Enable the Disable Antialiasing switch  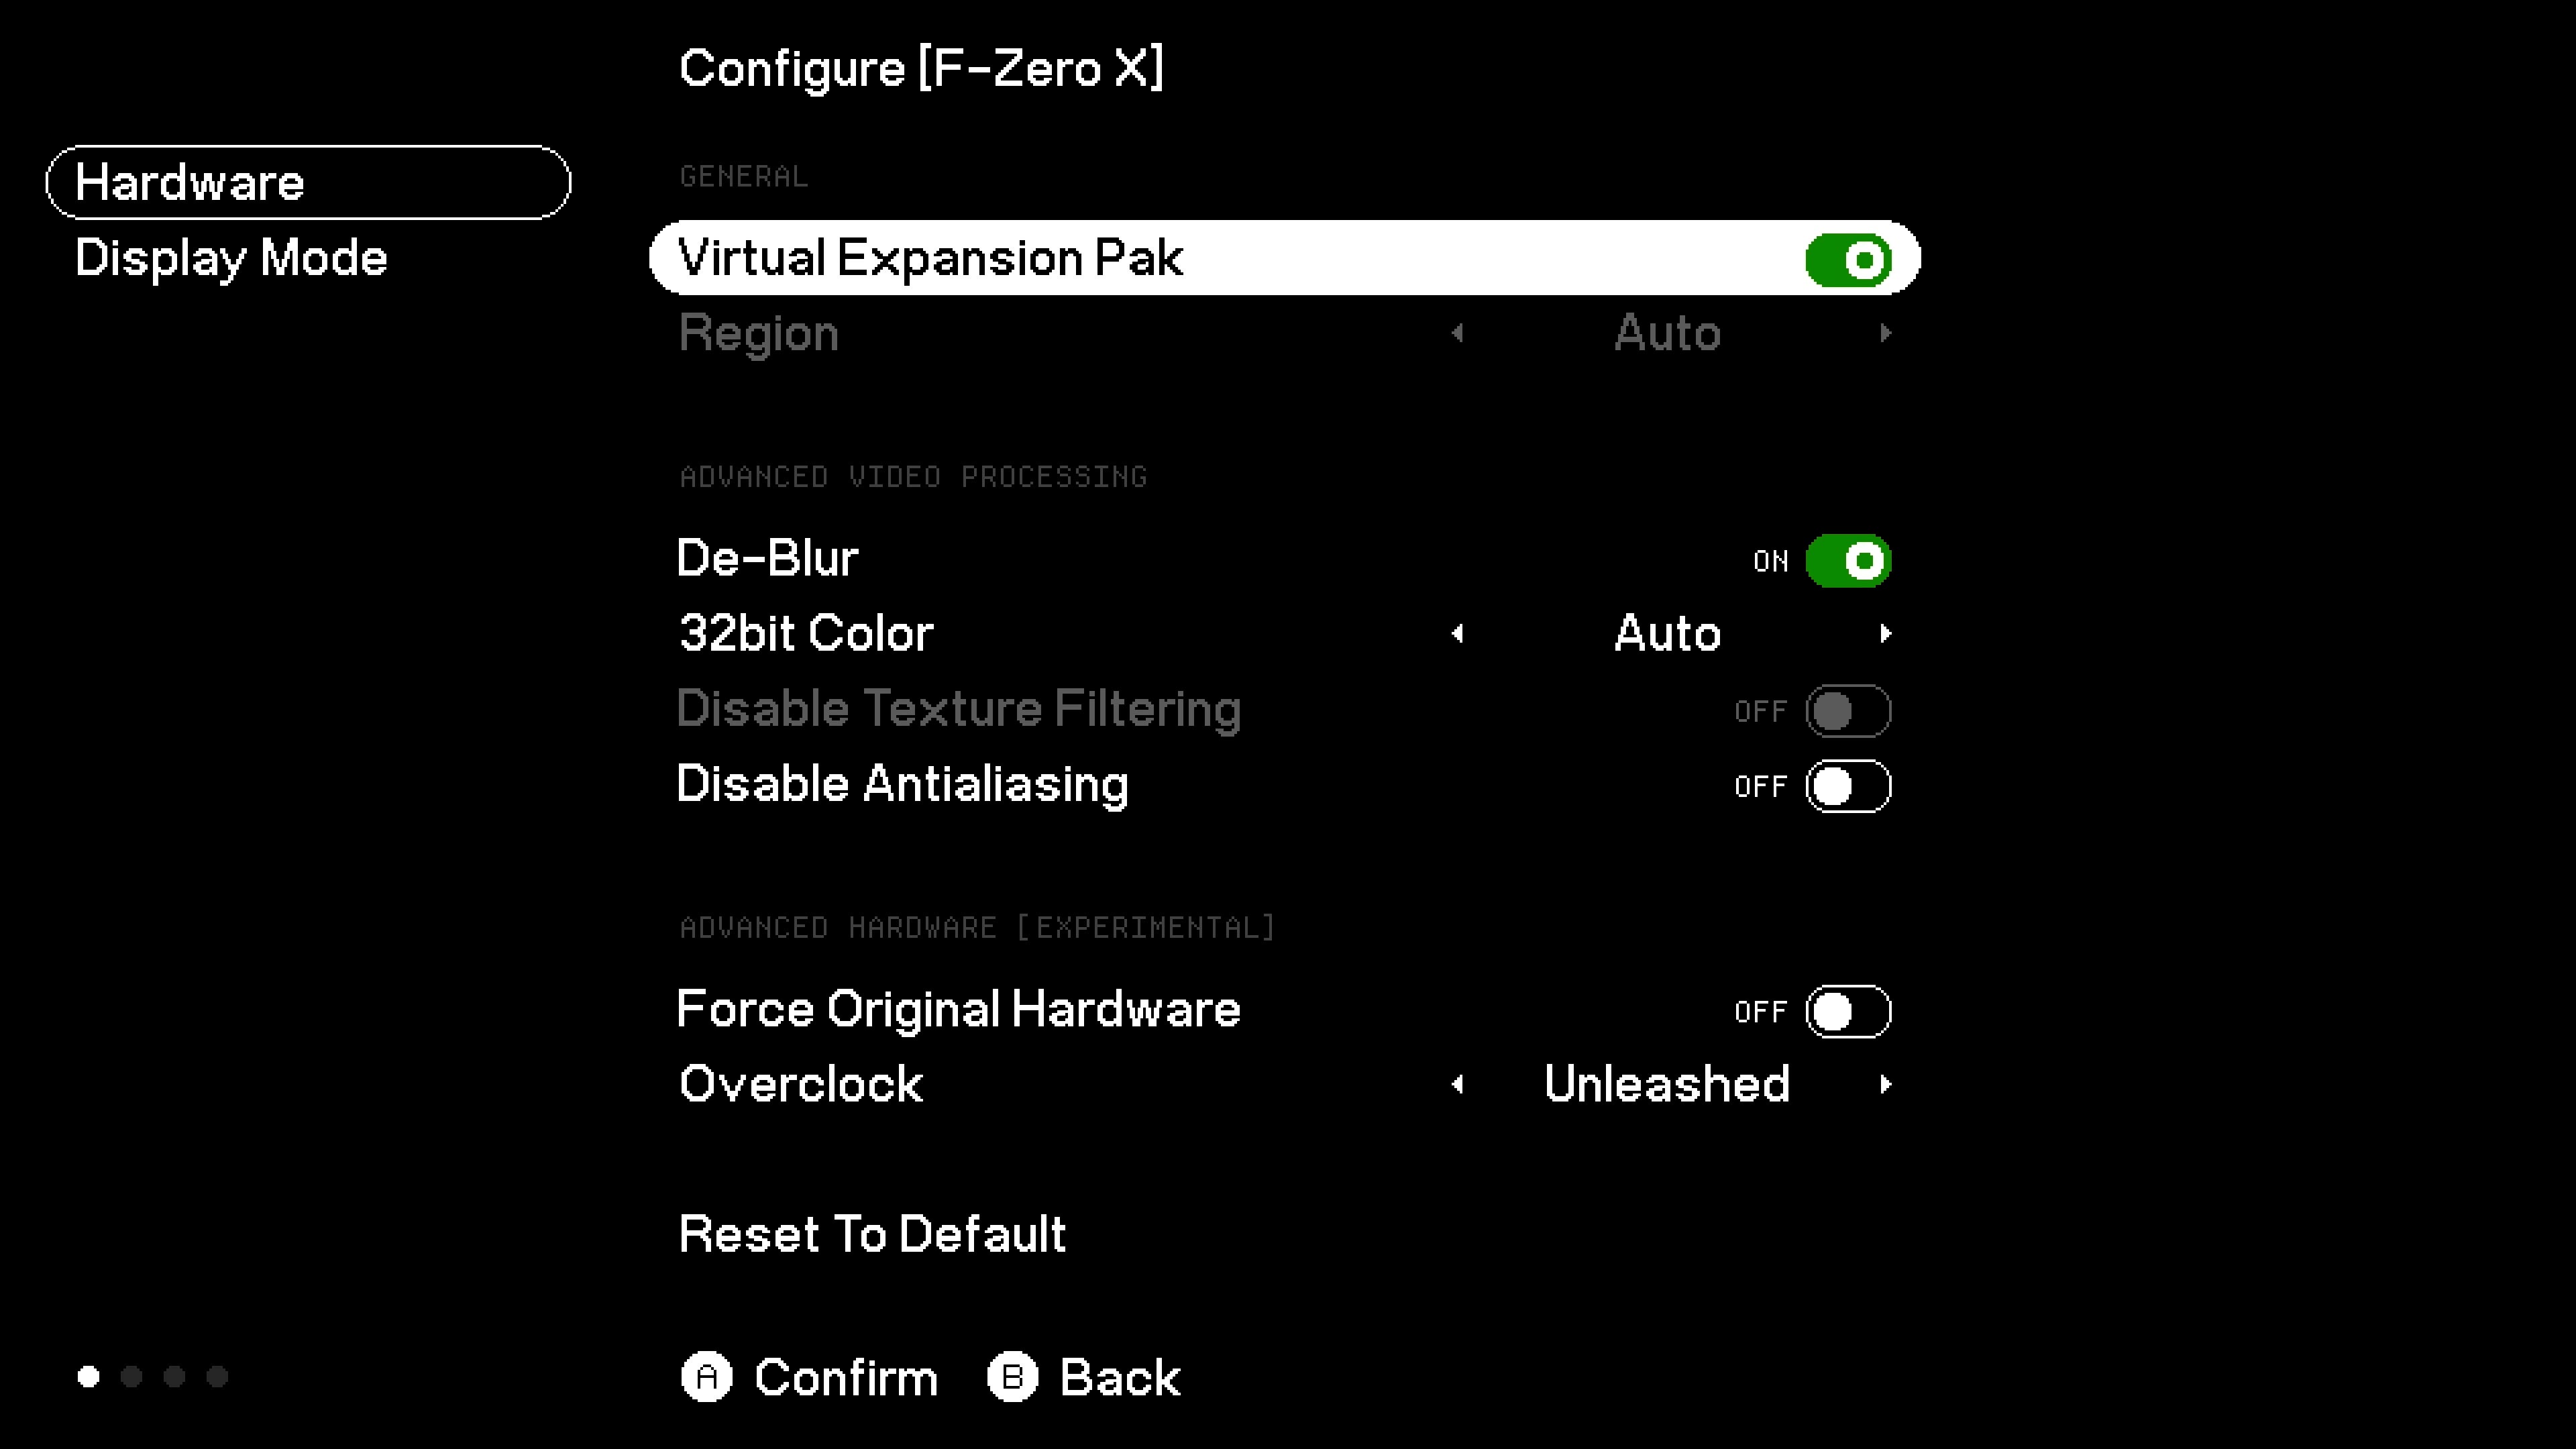(x=1848, y=787)
